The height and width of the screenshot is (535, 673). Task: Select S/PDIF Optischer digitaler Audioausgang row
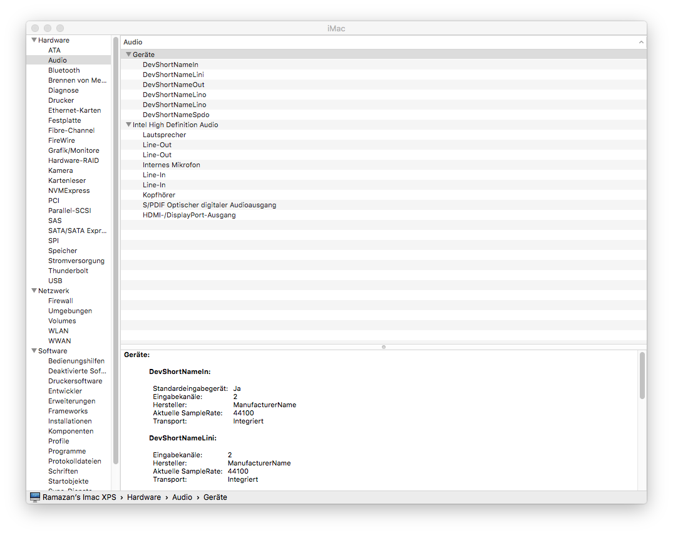pos(383,205)
